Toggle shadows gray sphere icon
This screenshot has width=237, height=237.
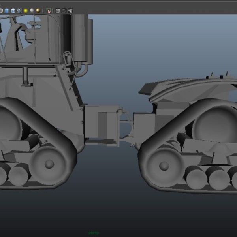point(32,11)
